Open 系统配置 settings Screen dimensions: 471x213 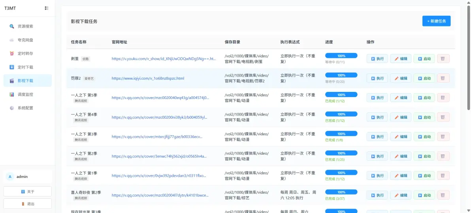25,108
